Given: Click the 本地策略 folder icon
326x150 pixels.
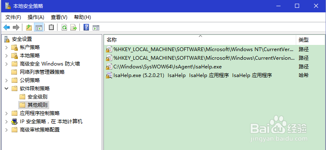Looking at the screenshot, I should pyautogui.click(x=14, y=56).
